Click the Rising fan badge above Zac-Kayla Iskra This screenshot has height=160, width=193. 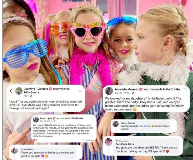(122, 141)
